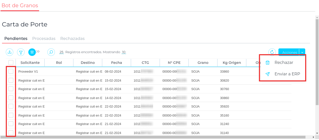Screen dimensions: 319x140
Task: Change the showing count value 10
Action: 124,52
